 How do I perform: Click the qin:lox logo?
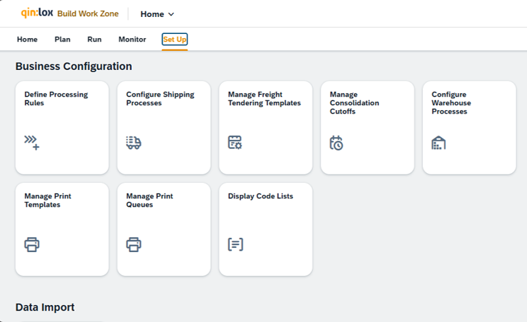coord(37,13)
